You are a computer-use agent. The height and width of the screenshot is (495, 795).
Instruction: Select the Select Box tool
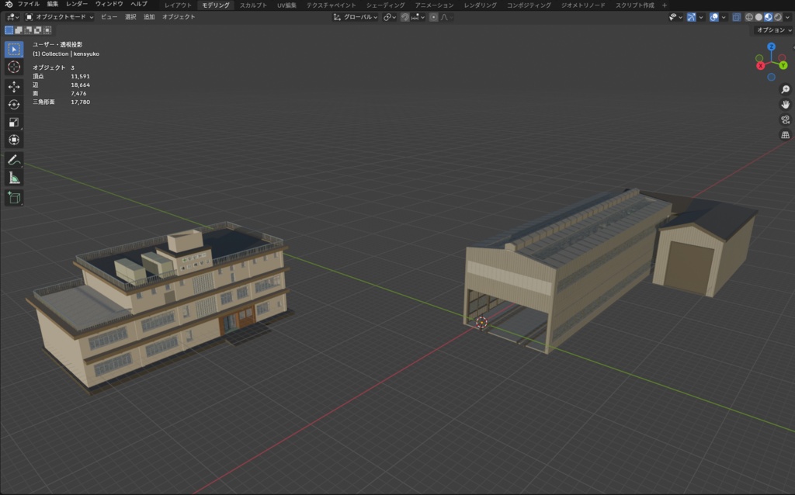[14, 49]
